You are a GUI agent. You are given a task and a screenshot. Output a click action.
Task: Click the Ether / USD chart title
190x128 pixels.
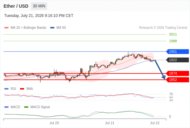(16, 6)
